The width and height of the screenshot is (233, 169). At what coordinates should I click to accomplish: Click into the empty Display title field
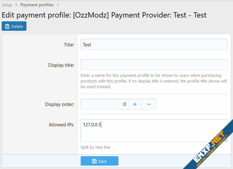point(154,65)
